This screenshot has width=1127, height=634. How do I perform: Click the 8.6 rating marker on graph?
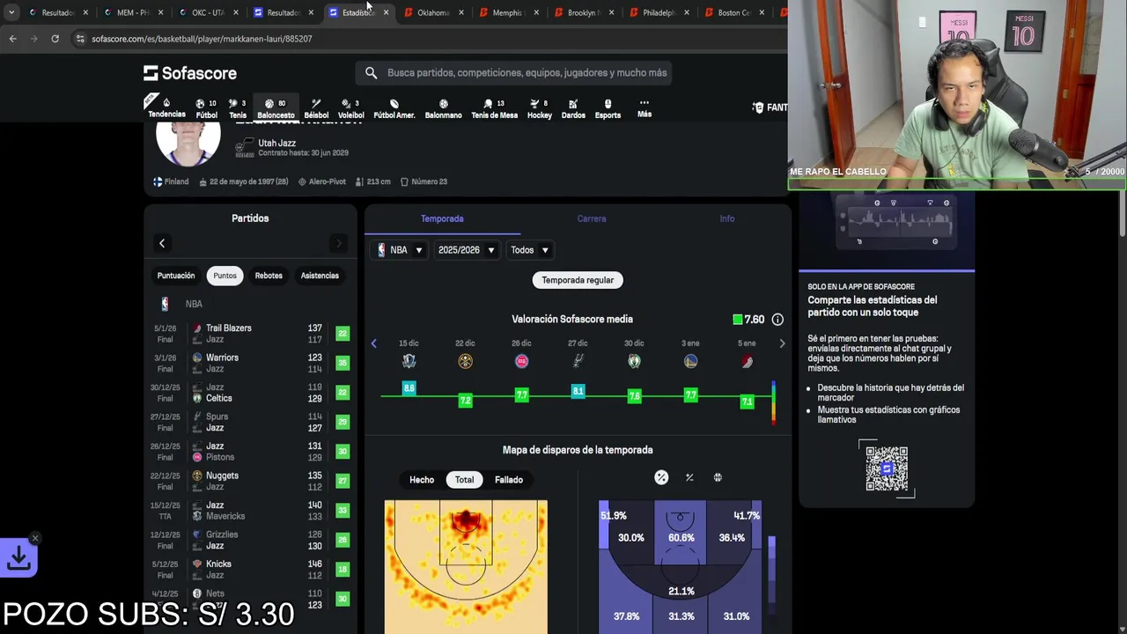click(x=409, y=387)
